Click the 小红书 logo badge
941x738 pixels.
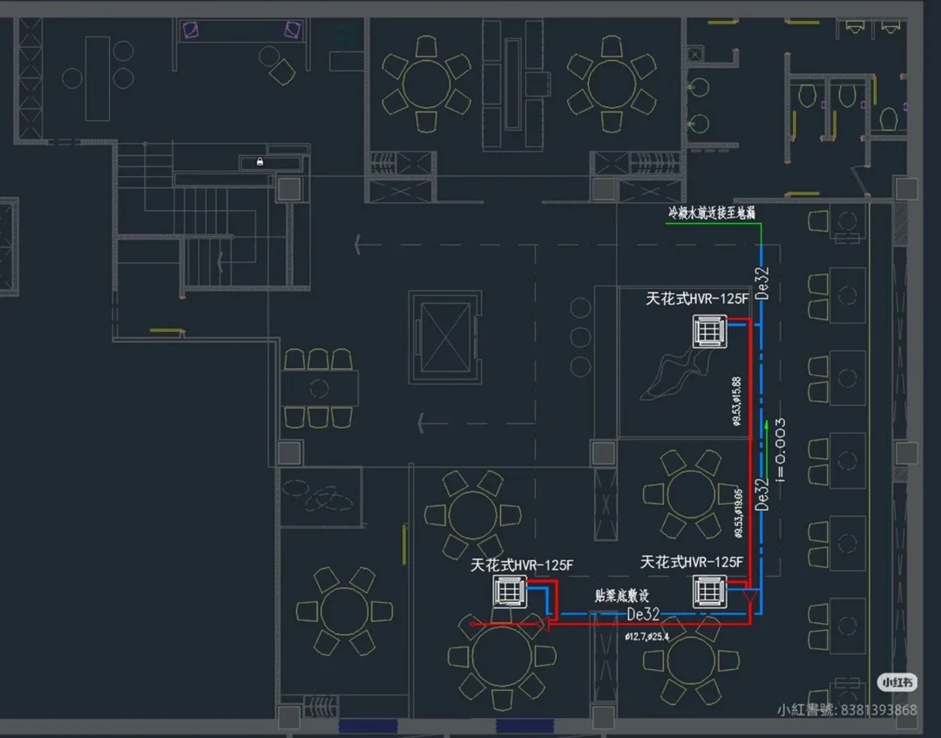coord(897,682)
